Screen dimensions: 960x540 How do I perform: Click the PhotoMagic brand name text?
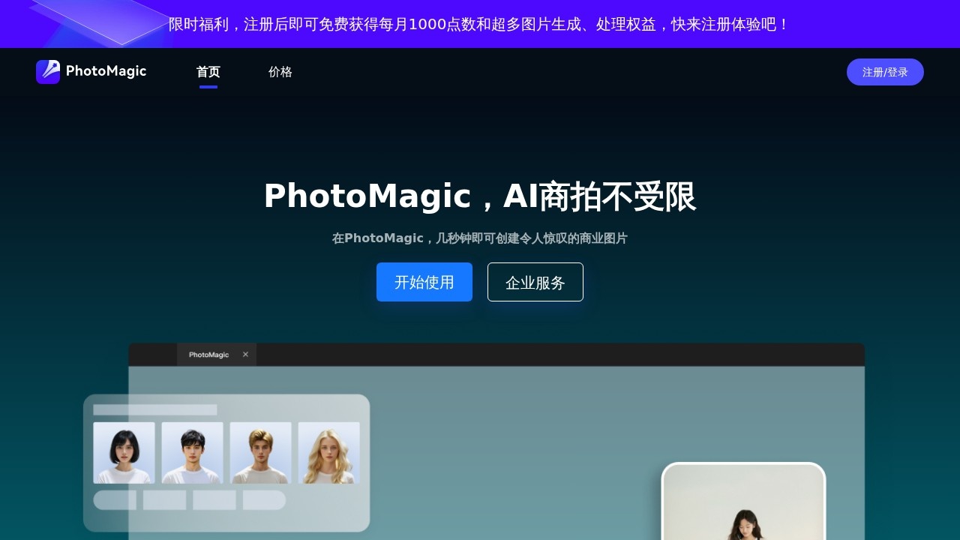106,71
